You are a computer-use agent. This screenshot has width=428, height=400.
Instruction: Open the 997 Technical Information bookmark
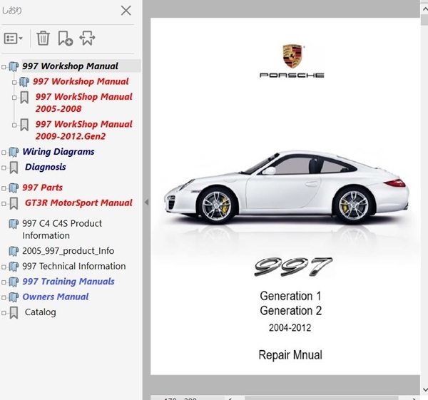click(74, 266)
